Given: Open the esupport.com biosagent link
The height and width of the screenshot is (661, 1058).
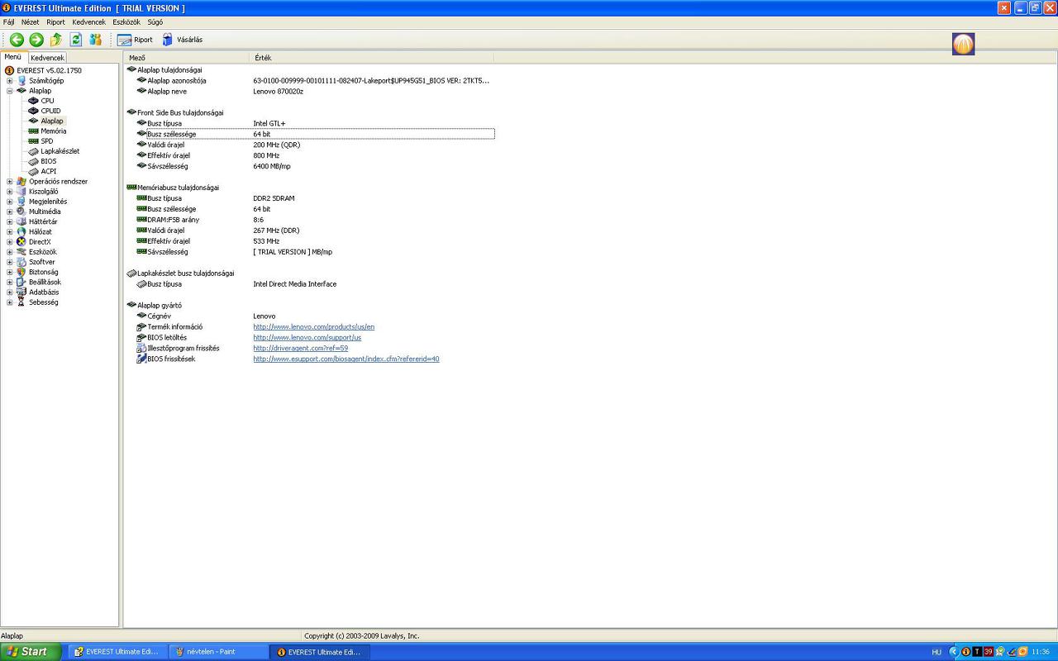Looking at the screenshot, I should click(346, 359).
